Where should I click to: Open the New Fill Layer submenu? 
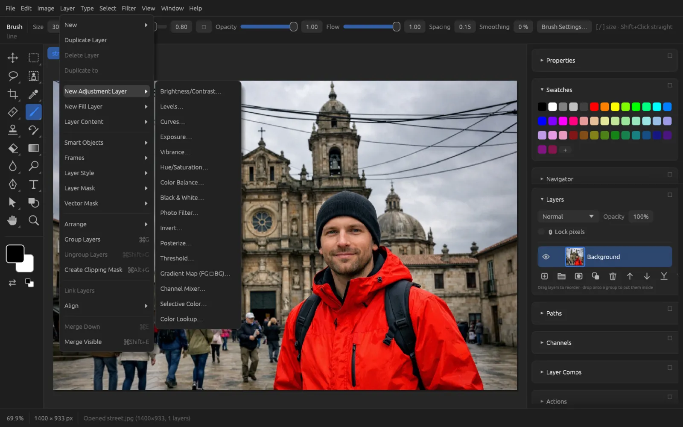tap(106, 106)
